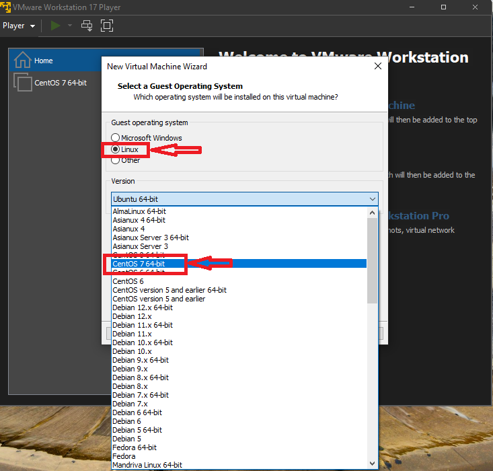This screenshot has height=471, width=493.
Task: Close the New Virtual Machine Wizard dialog
Action: pos(379,67)
